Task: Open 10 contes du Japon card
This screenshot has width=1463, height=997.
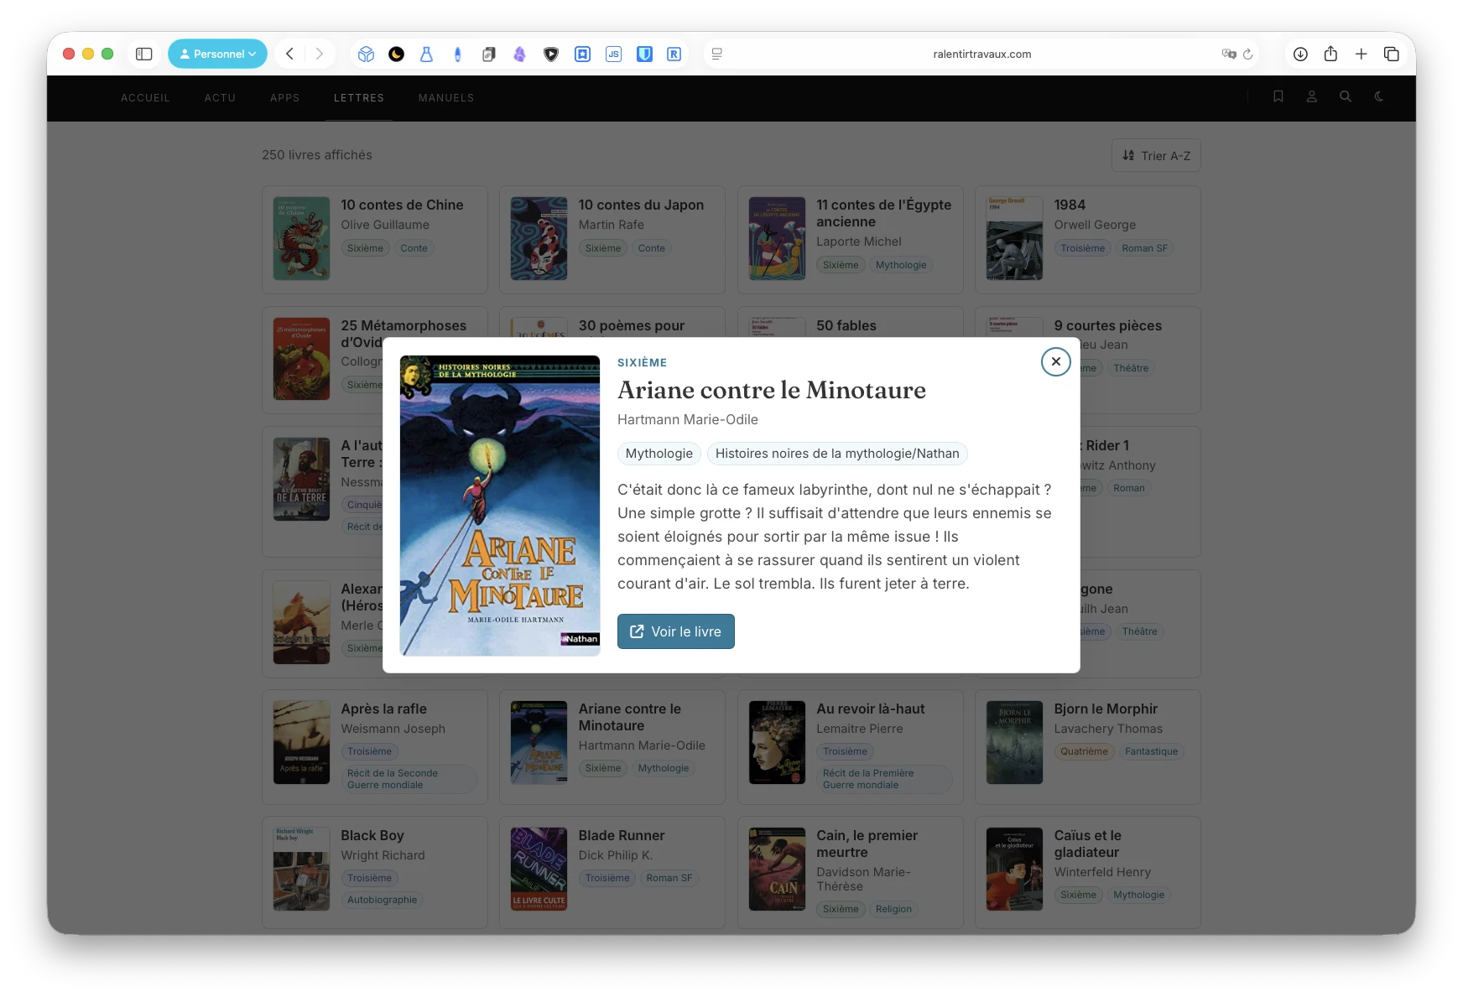Action: 612,240
